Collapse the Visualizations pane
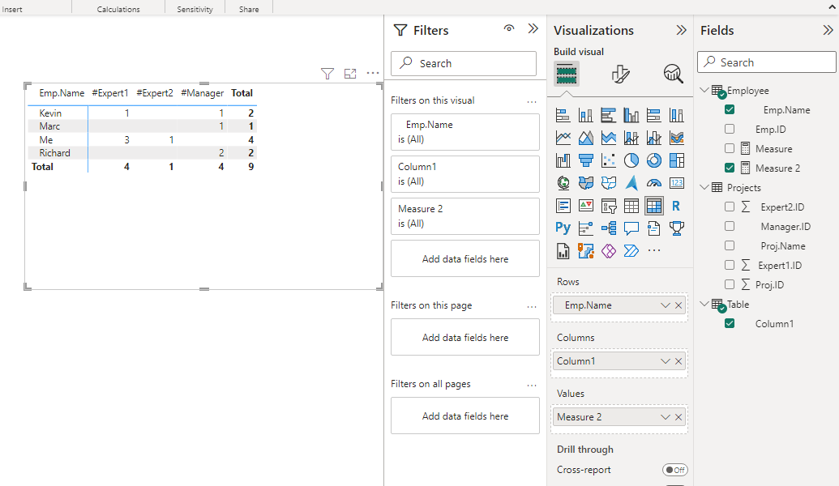This screenshot has width=839, height=486. click(681, 30)
